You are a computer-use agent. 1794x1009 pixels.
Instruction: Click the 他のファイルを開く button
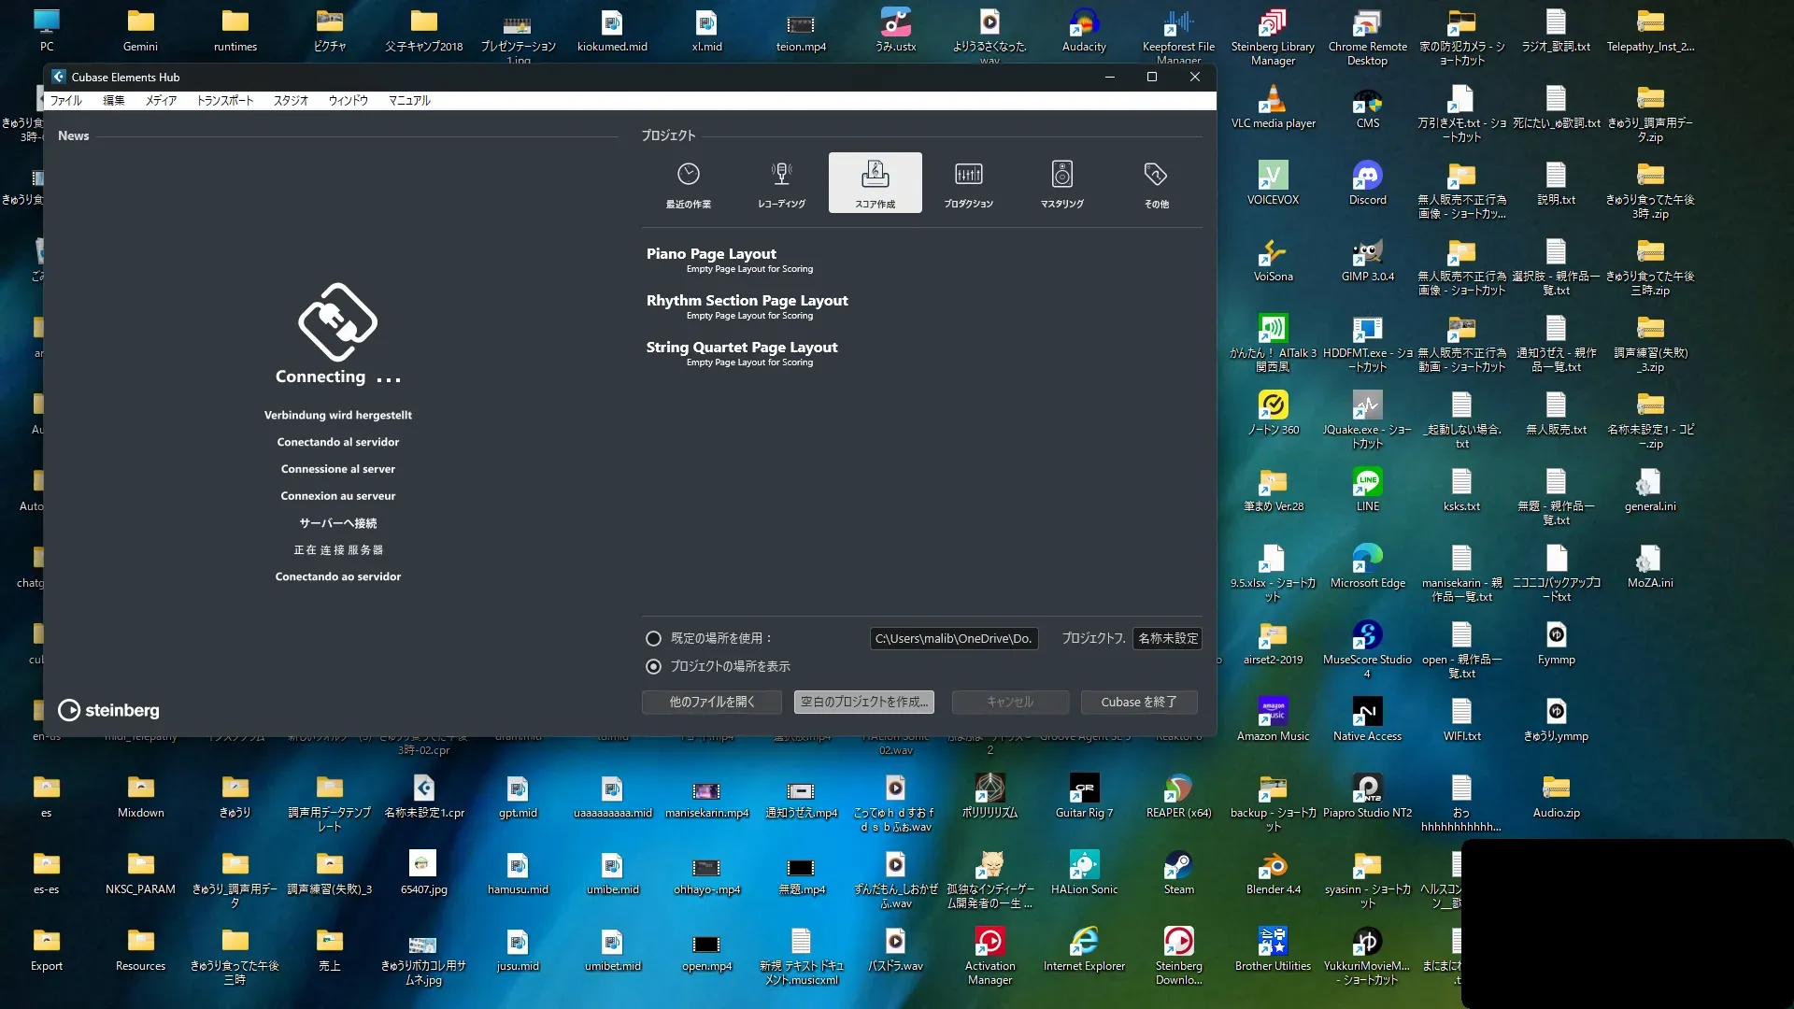click(711, 702)
